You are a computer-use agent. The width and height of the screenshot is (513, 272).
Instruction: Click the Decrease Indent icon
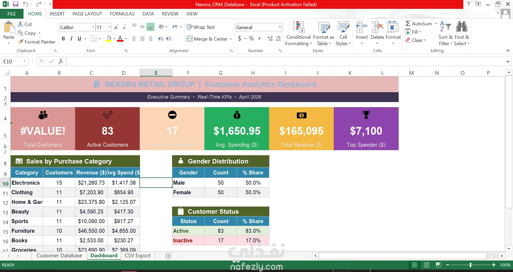click(x=161, y=39)
